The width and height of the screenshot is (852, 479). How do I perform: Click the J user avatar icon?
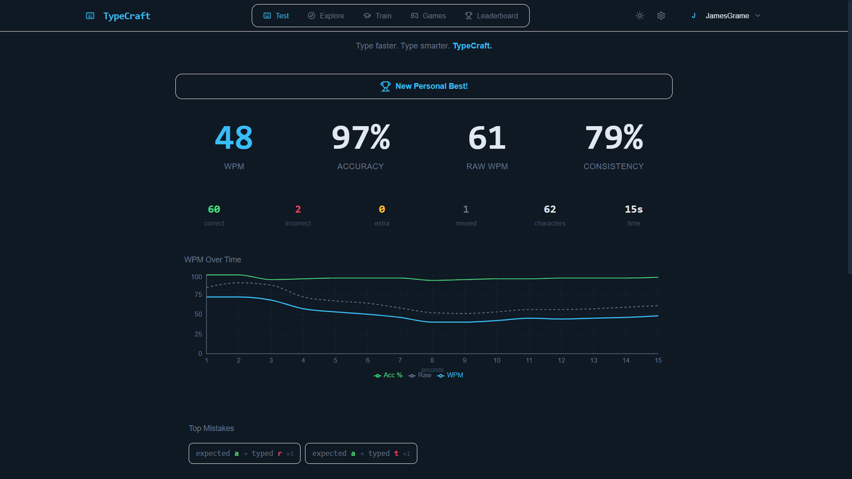tap(693, 16)
